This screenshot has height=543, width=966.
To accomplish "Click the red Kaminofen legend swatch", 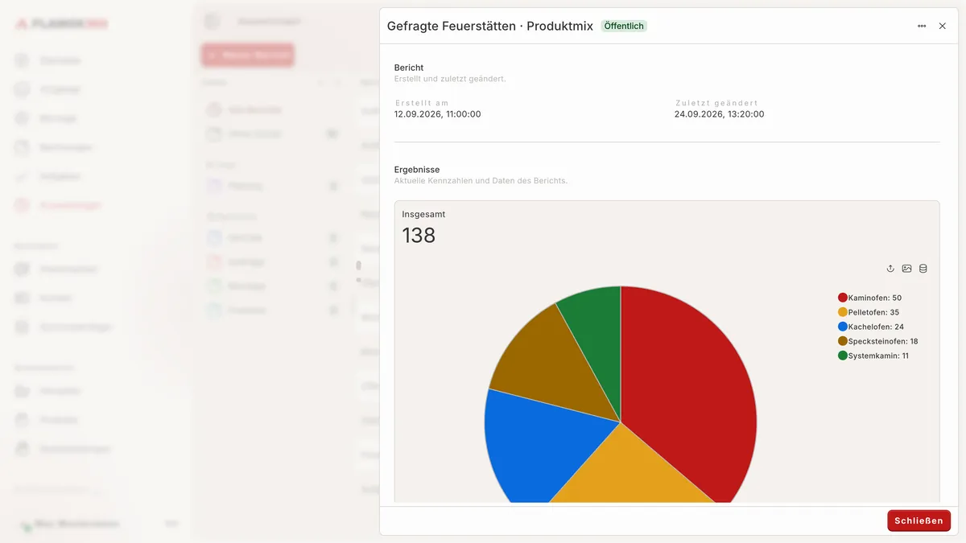I will point(843,298).
